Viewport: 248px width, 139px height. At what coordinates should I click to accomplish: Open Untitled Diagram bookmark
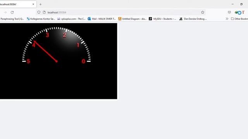[133, 19]
